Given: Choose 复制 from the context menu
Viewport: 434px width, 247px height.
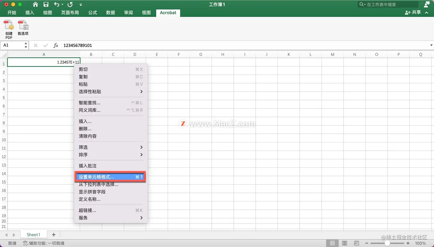Looking at the screenshot, I should coord(111,77).
